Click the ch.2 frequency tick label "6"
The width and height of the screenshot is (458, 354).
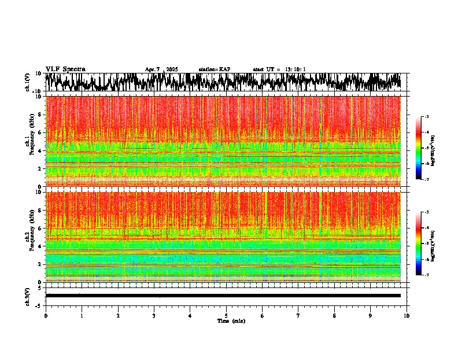tap(40, 228)
